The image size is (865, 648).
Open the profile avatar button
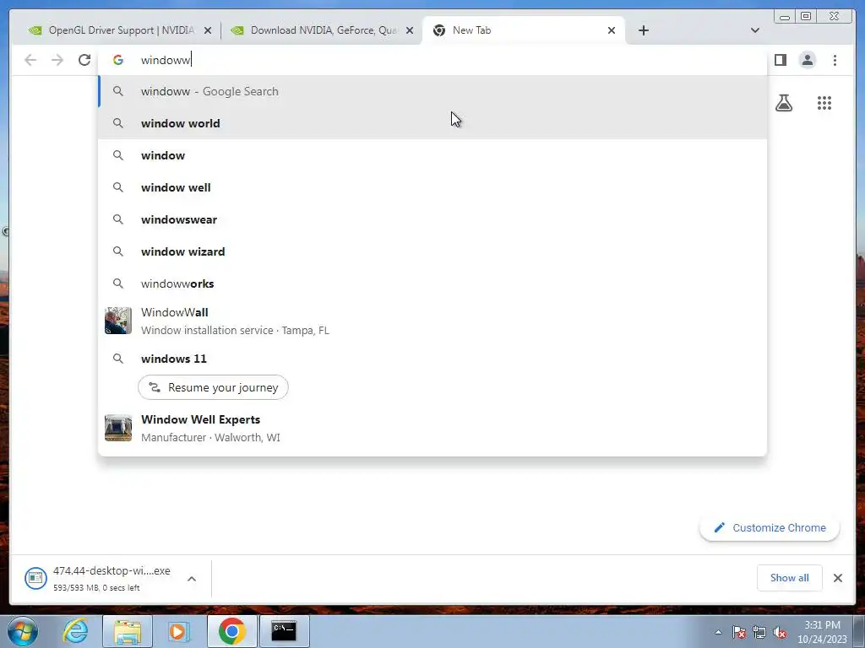[807, 60]
